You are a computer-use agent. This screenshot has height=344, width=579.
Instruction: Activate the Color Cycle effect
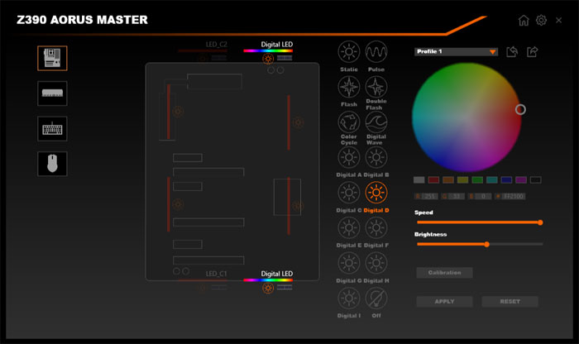coord(348,122)
